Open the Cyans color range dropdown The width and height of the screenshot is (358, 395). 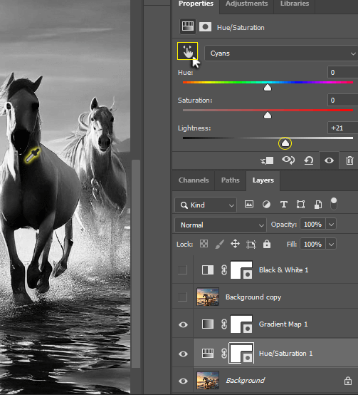tap(282, 53)
